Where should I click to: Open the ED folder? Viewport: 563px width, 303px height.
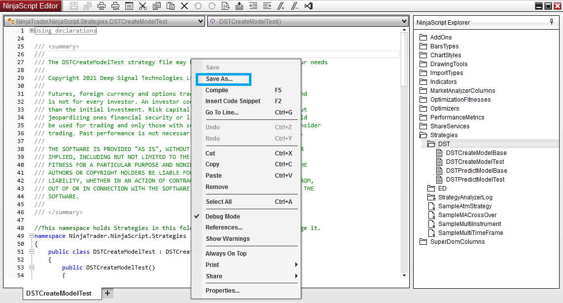[442, 189]
